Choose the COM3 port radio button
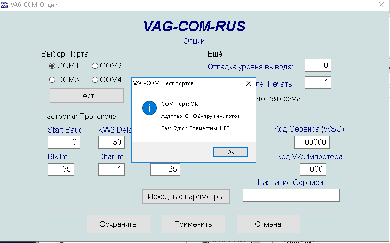390x243 pixels. [x=52, y=79]
